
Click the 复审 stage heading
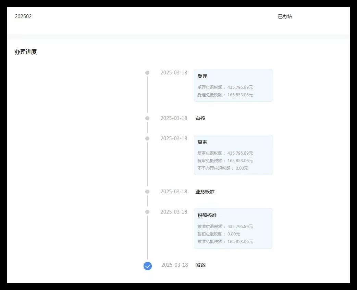pos(202,142)
